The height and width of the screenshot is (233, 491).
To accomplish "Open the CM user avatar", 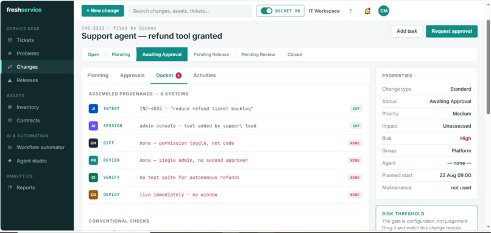I will (x=384, y=11).
